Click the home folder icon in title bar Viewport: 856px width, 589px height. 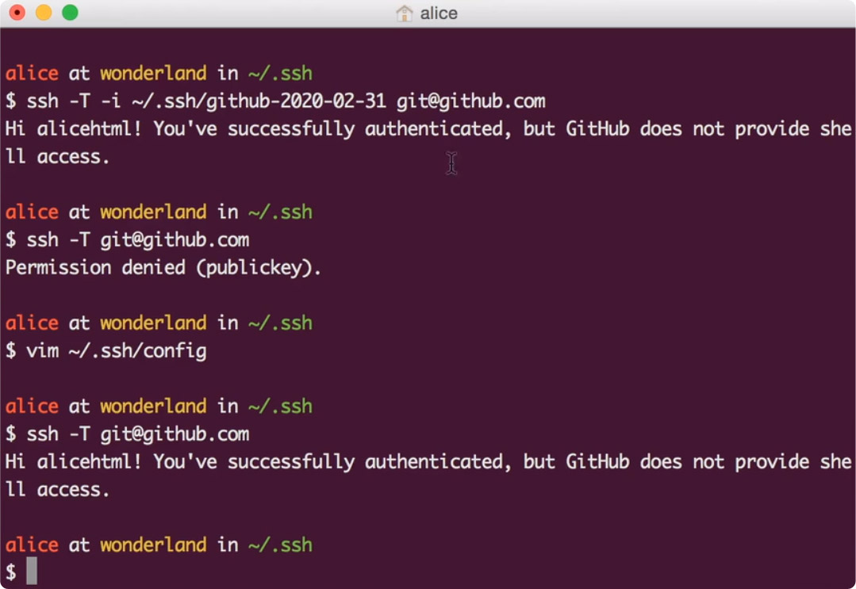point(405,13)
